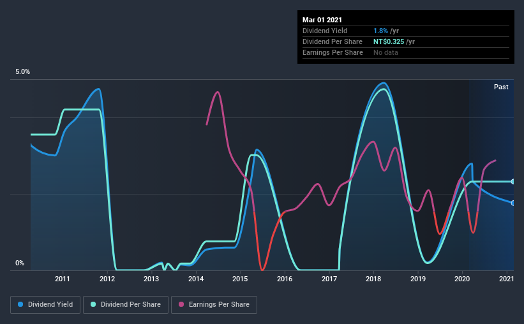Select the 2020 label on the x-axis

pos(462,279)
